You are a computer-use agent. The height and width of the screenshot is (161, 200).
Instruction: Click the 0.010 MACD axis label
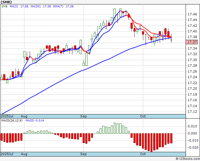tap(192, 126)
